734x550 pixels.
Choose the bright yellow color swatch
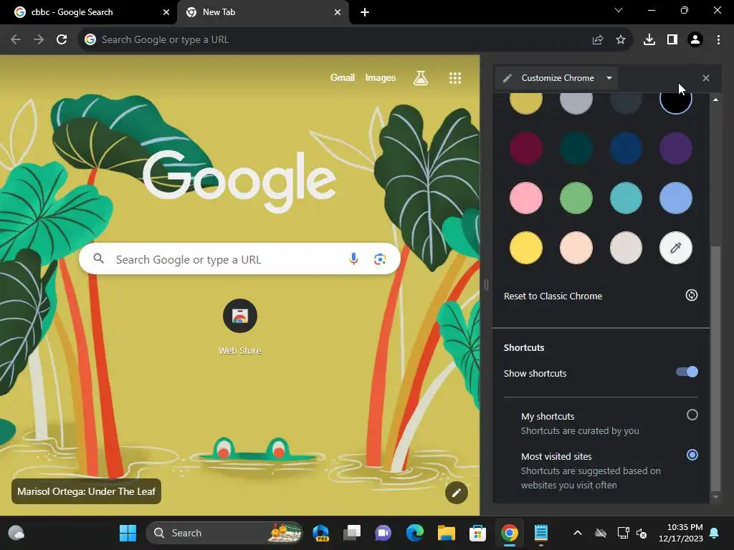click(x=525, y=247)
